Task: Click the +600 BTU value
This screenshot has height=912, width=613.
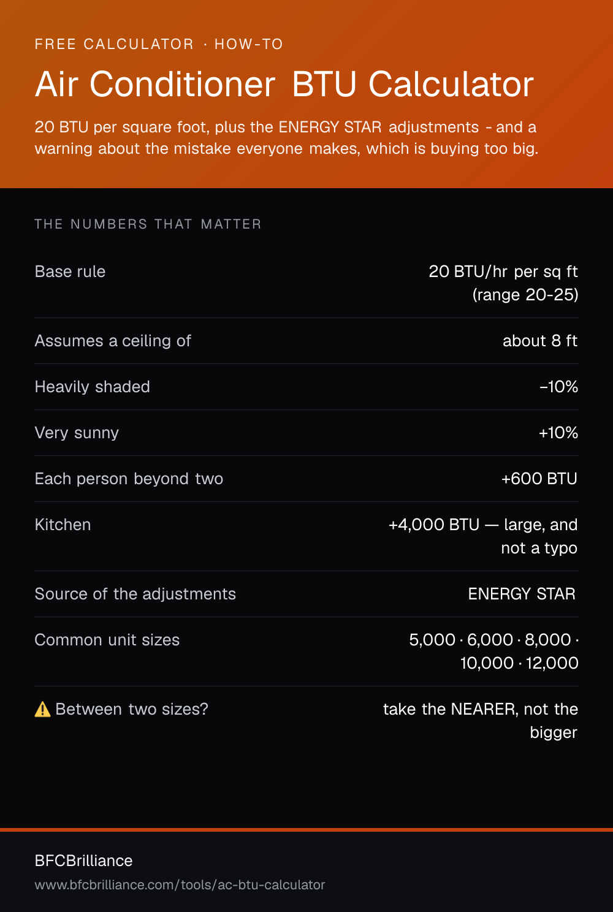Action: [539, 479]
